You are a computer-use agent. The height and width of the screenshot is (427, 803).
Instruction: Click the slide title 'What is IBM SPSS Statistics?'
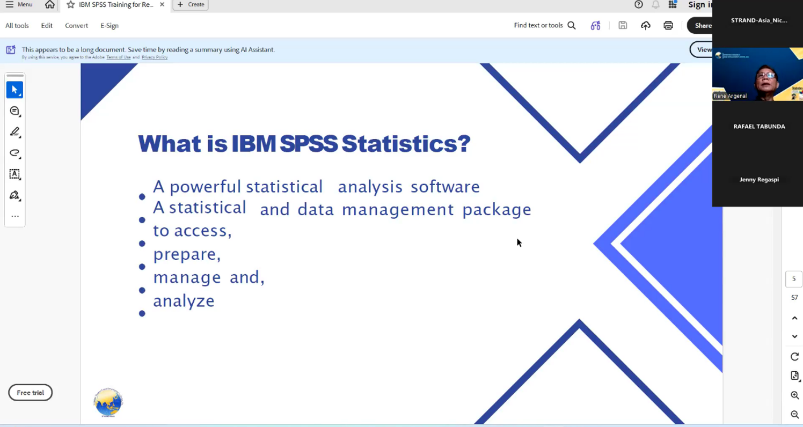point(304,144)
